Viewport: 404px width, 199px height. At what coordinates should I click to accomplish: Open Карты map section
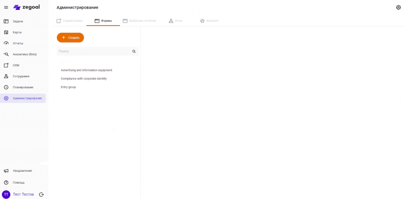[17, 32]
